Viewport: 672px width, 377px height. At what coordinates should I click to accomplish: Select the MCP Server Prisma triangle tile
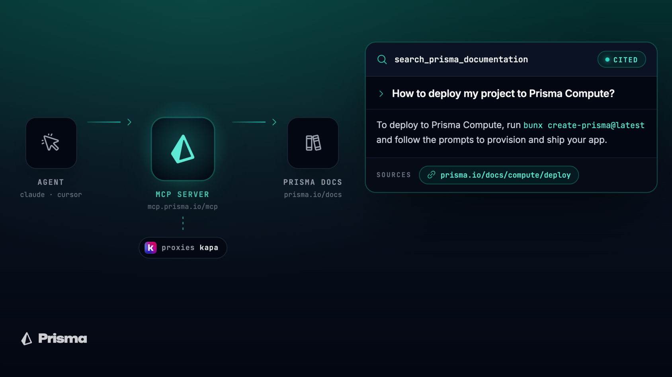pos(183,149)
